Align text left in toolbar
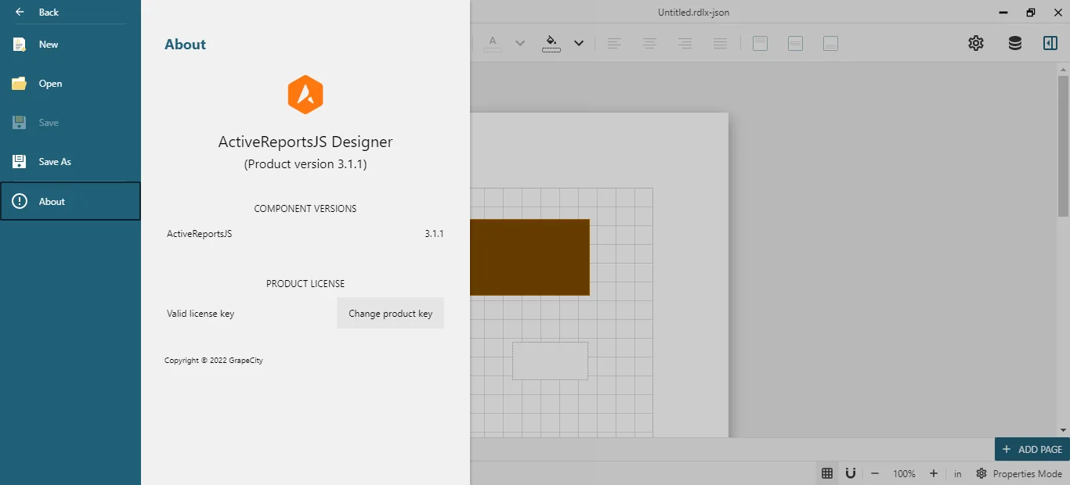1070x485 pixels. [614, 43]
